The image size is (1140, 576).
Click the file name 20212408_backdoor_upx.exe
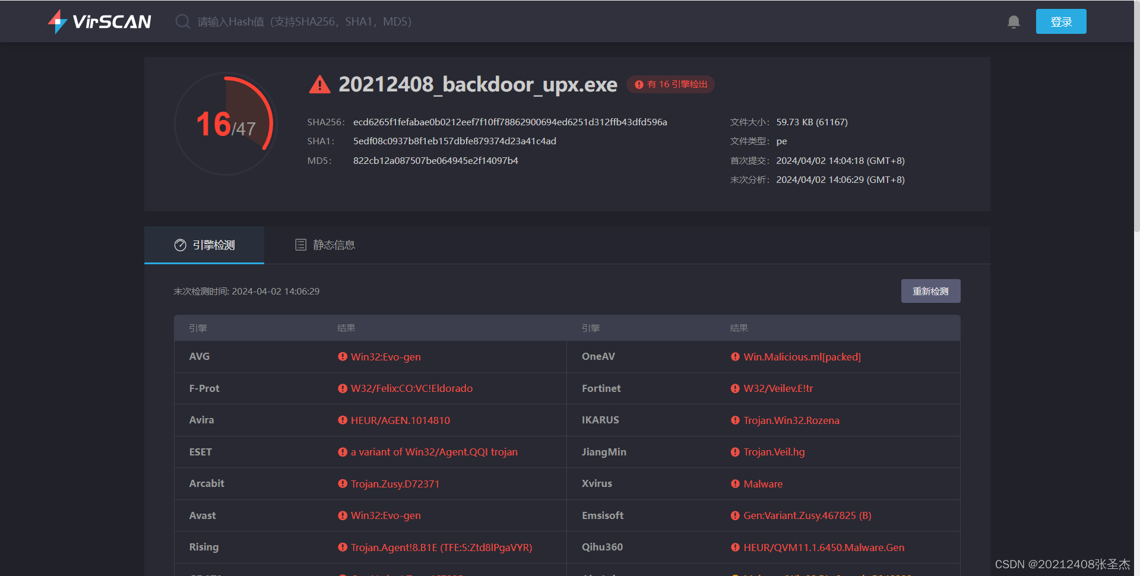478,84
